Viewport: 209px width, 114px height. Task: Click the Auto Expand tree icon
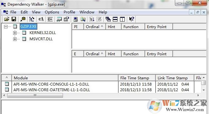pyautogui.click(x=32, y=19)
